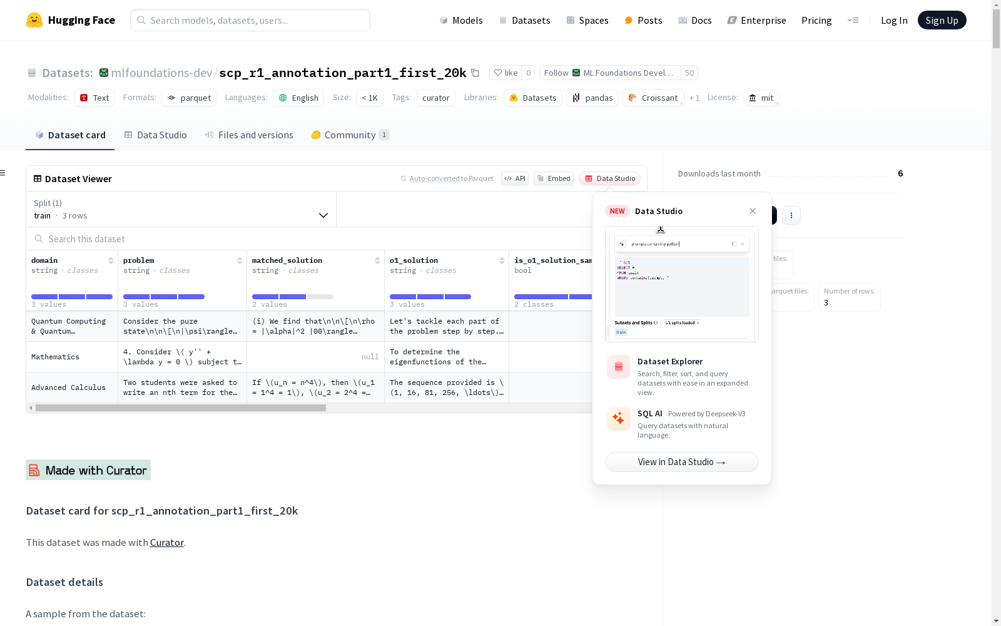Expand the Split train dropdown
Viewport: 1001px width, 626px height.
pyautogui.click(x=181, y=209)
